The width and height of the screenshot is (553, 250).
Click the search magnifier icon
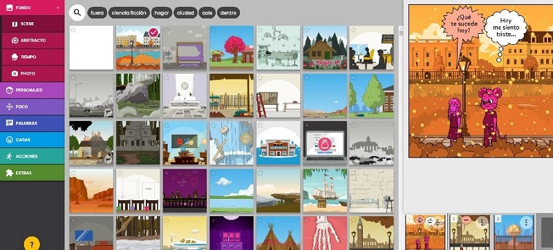point(77,13)
